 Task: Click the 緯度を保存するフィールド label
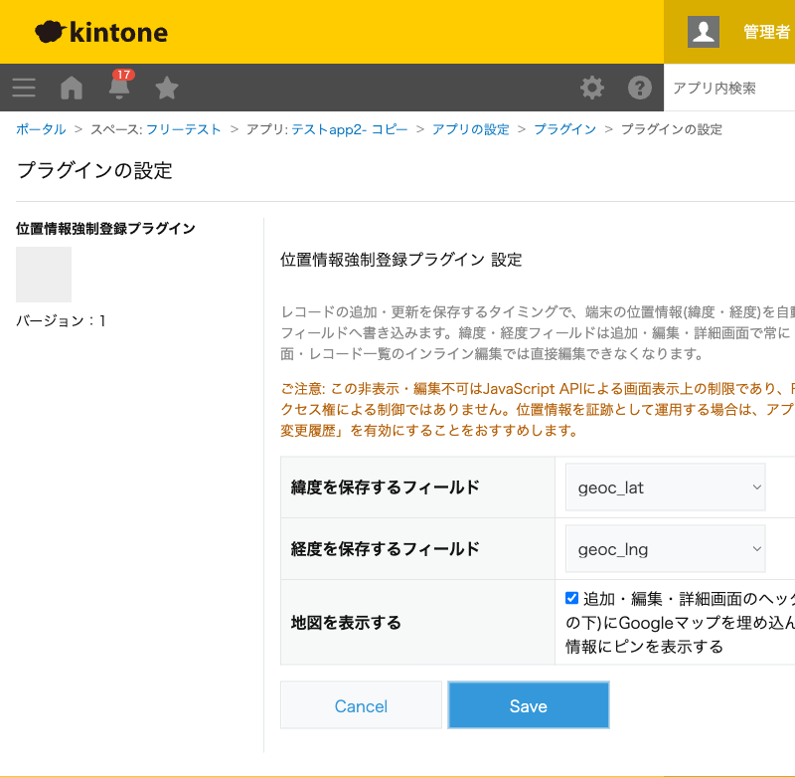pyautogui.click(x=386, y=487)
